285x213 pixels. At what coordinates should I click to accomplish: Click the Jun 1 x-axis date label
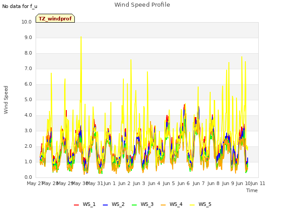tap(110, 183)
